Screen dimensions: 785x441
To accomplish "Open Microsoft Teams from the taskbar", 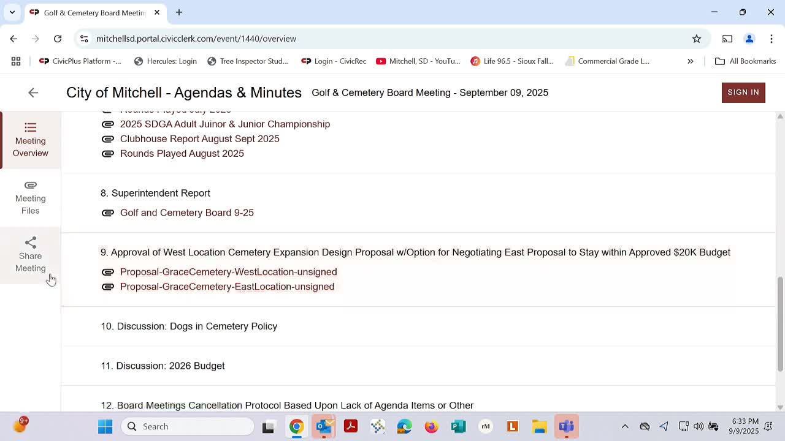I will (x=566, y=426).
